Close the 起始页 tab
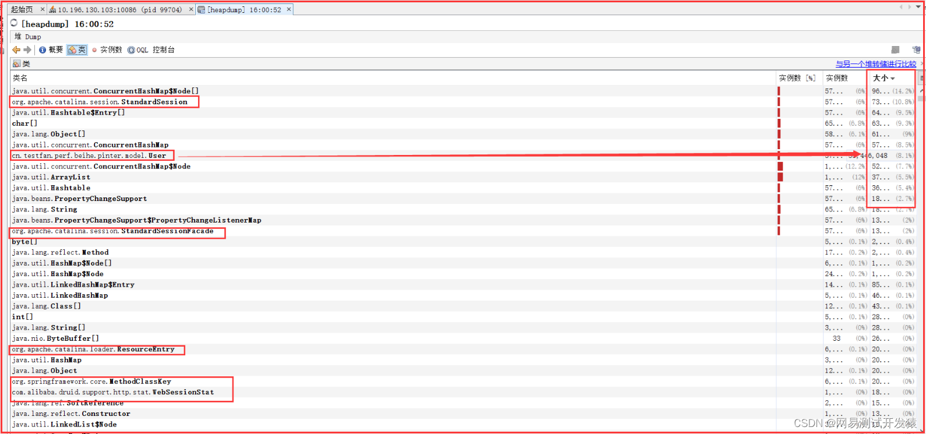 tap(42, 9)
